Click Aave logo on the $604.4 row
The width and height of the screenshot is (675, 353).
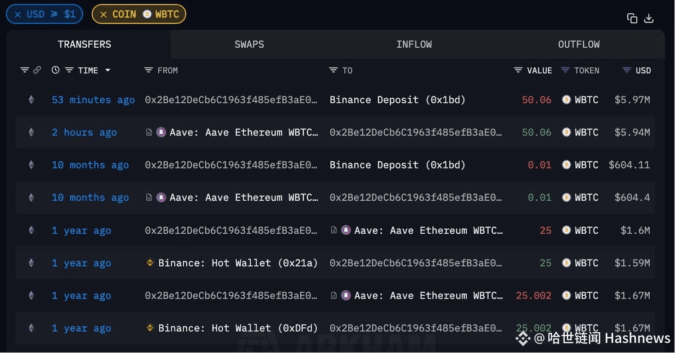tap(161, 198)
